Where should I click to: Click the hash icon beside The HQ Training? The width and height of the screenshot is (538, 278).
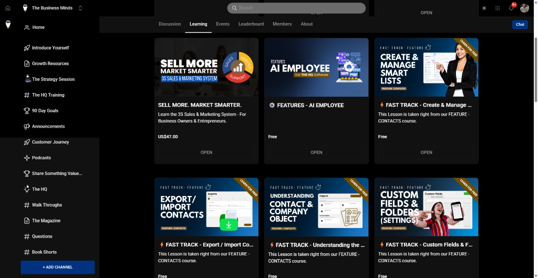27,95
